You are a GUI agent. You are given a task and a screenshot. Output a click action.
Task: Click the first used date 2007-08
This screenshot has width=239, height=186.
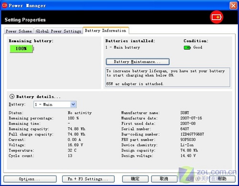[188, 123]
